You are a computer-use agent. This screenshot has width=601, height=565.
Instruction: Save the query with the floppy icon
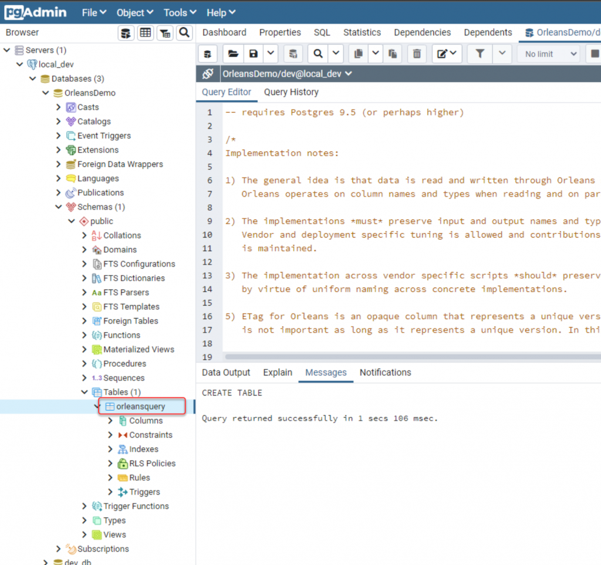point(254,54)
